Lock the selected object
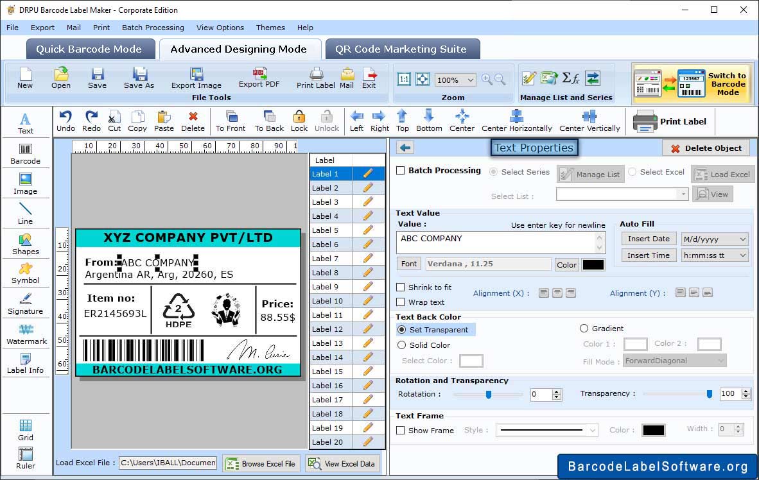 point(299,121)
